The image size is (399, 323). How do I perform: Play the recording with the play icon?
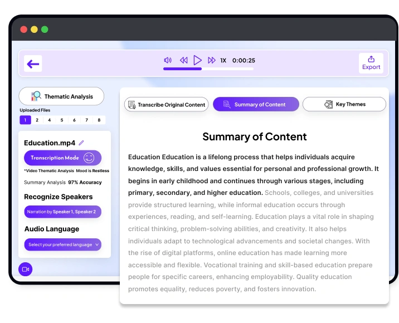197,60
